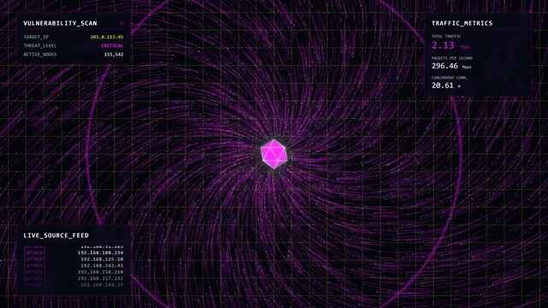The height and width of the screenshot is (308, 548).
Task: Click the ATTACK tag beside 192.168.142.41
Action: tap(34, 266)
